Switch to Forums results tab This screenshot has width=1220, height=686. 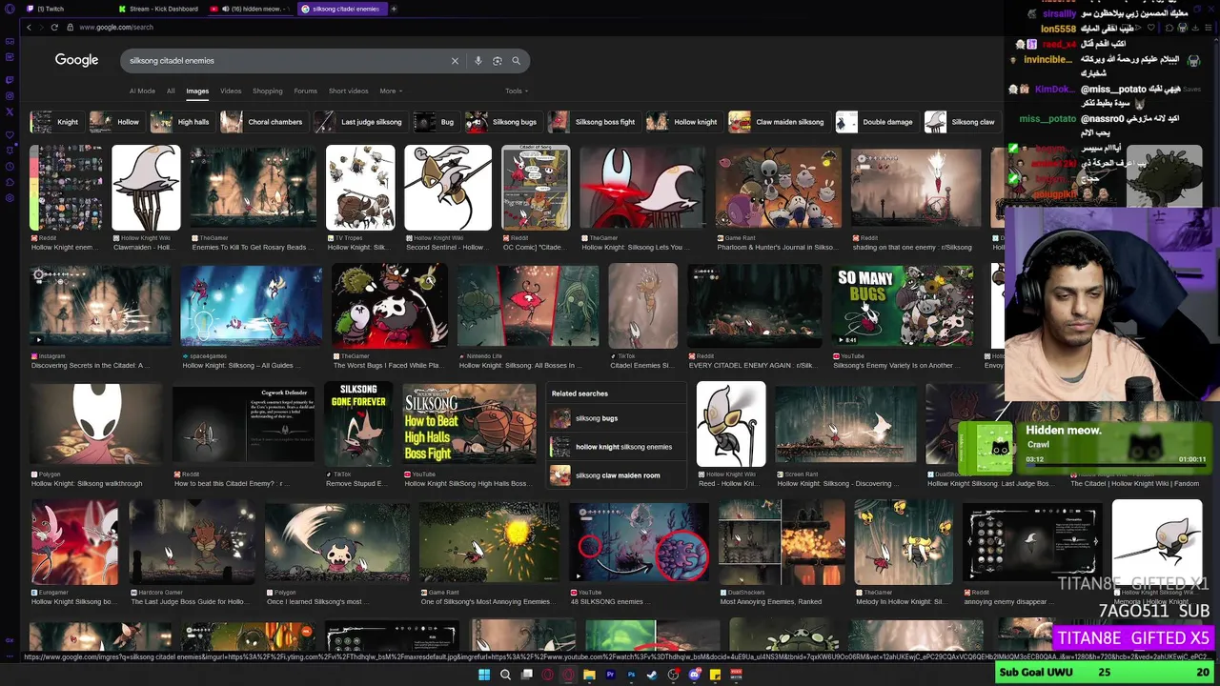click(x=305, y=91)
